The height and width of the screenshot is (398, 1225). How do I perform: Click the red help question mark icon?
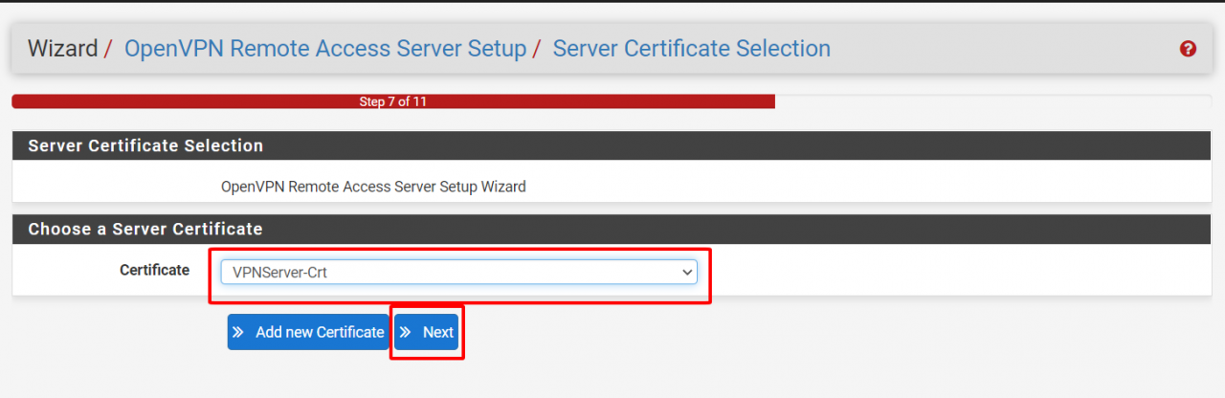[x=1188, y=49]
